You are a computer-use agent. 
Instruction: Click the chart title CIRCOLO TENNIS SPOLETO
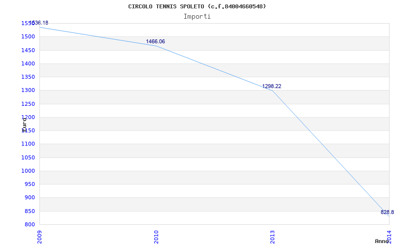[x=197, y=6]
